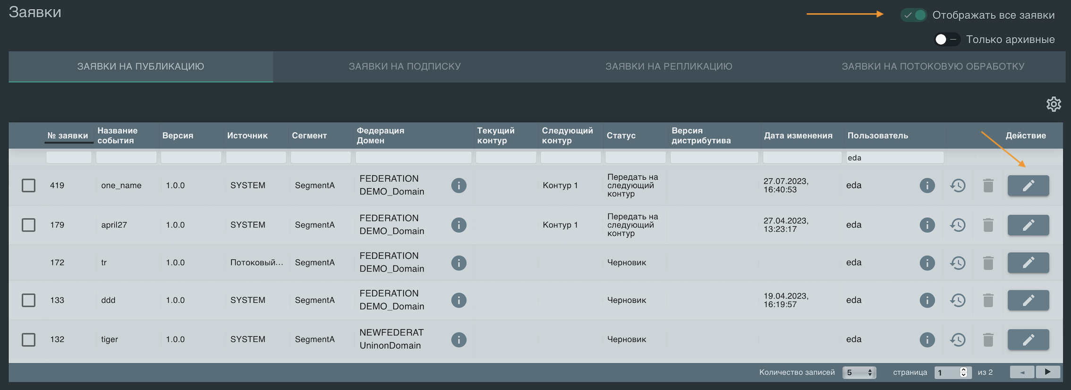Click the 'Пользователь' filter field with eda

(894, 158)
